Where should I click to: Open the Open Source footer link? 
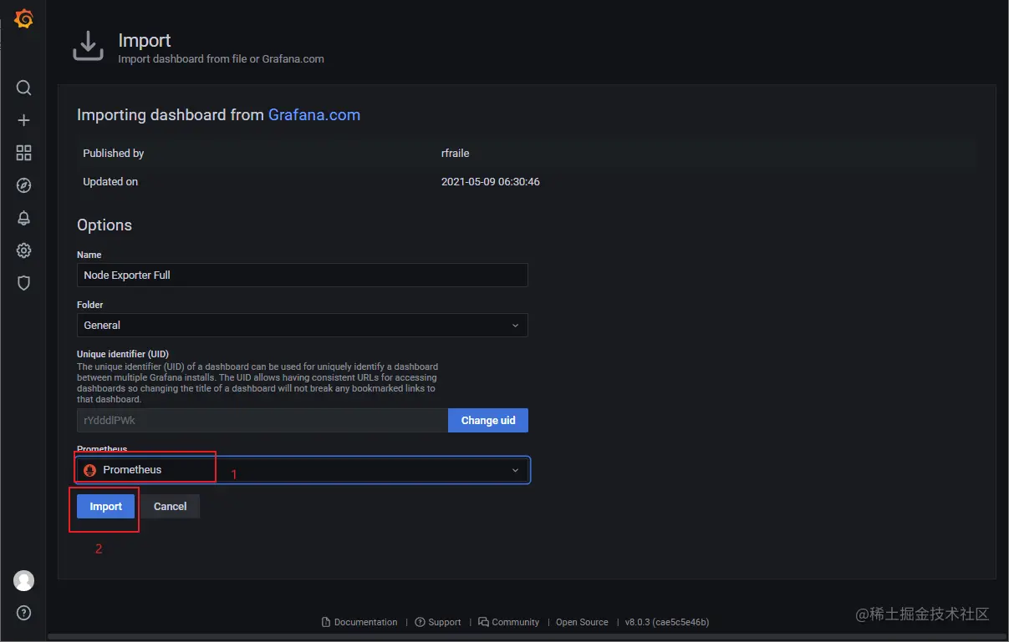(582, 622)
